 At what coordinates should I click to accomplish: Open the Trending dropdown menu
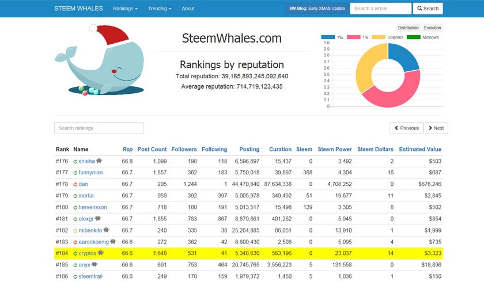point(160,9)
